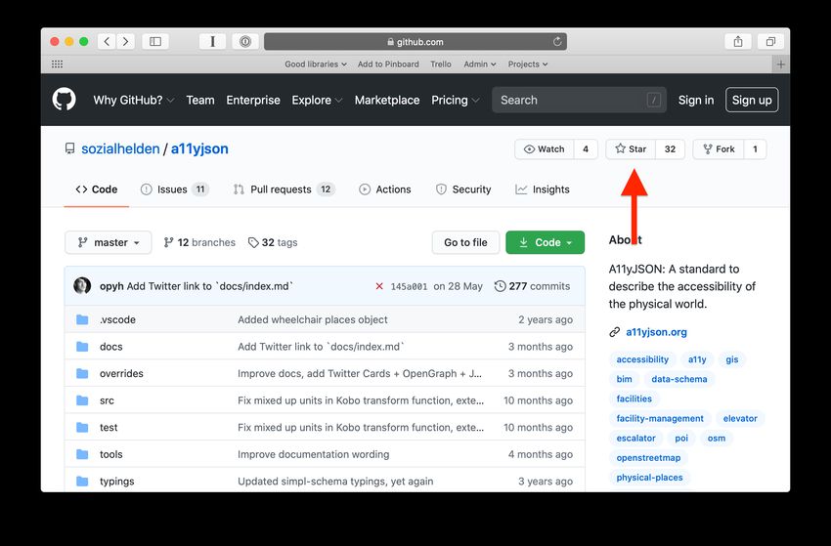Go forward with Safari forward arrow

click(x=125, y=41)
